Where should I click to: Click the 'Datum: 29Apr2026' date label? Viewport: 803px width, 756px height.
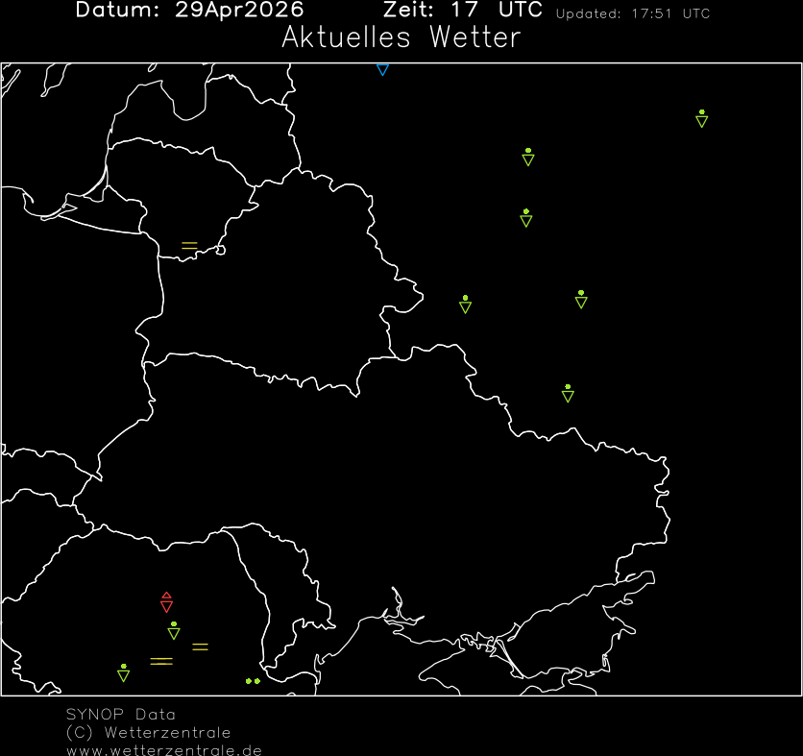(x=189, y=11)
